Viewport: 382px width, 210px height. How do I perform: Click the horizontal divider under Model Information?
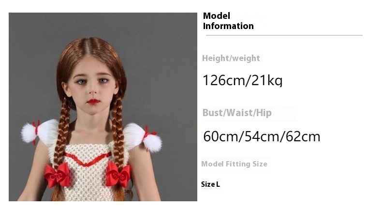tap(284, 35)
